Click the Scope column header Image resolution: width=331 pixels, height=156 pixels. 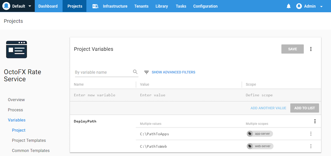pos(251,84)
